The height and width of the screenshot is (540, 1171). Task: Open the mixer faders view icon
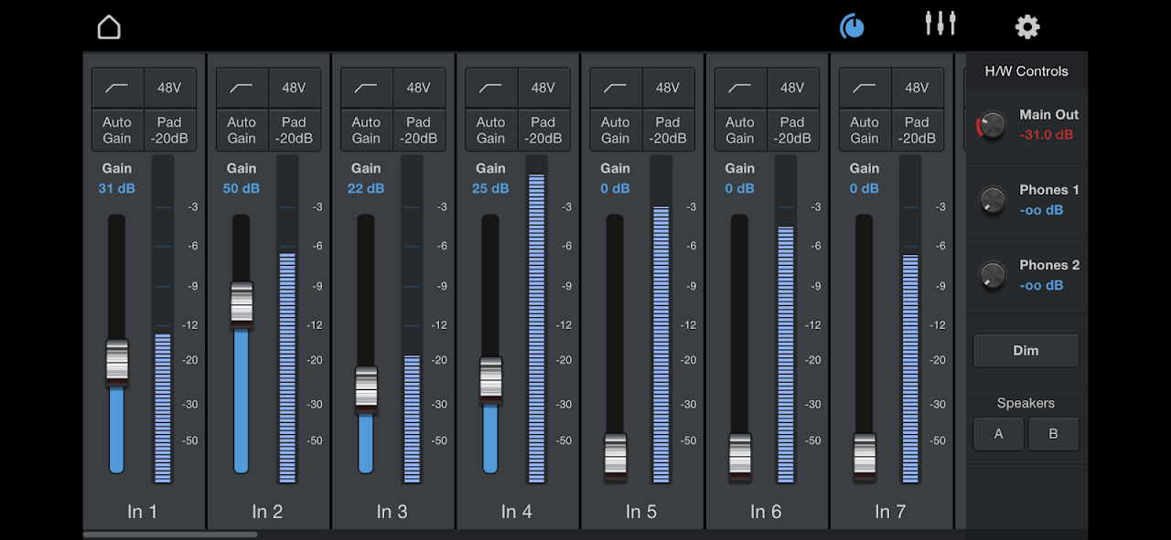(940, 23)
